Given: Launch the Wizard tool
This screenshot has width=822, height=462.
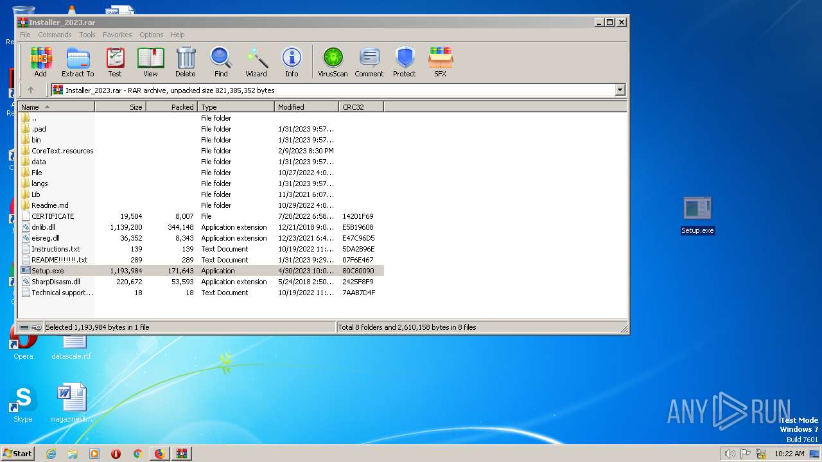Looking at the screenshot, I should pos(256,62).
